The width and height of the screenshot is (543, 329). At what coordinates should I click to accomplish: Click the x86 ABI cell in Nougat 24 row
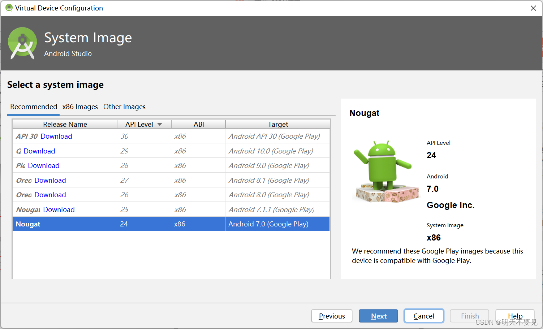[198, 224]
